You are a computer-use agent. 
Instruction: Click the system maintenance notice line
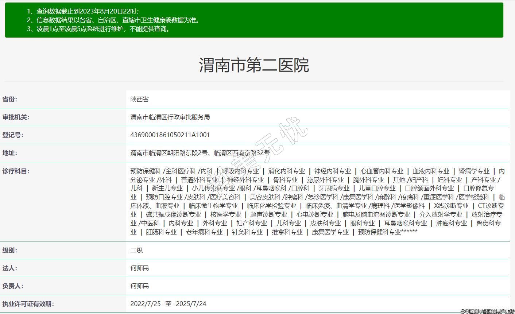click(99, 29)
